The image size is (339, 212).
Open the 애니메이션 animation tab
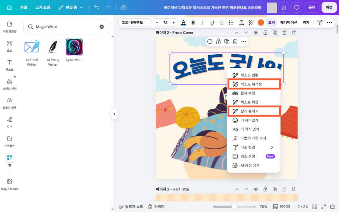click(x=289, y=22)
